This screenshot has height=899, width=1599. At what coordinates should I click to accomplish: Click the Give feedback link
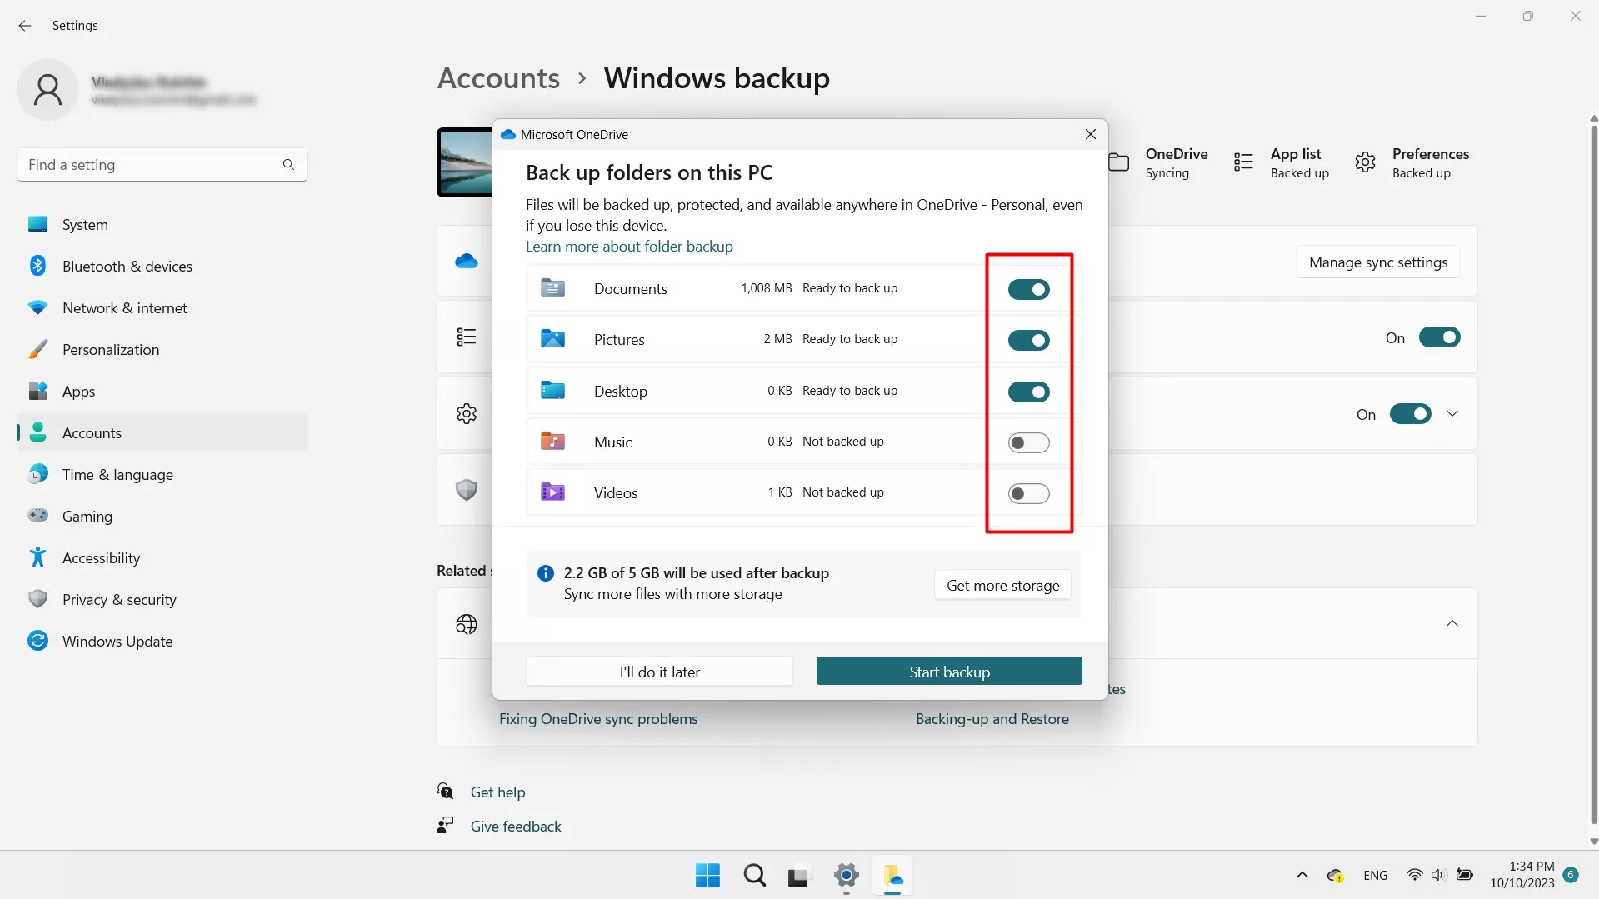tap(516, 827)
